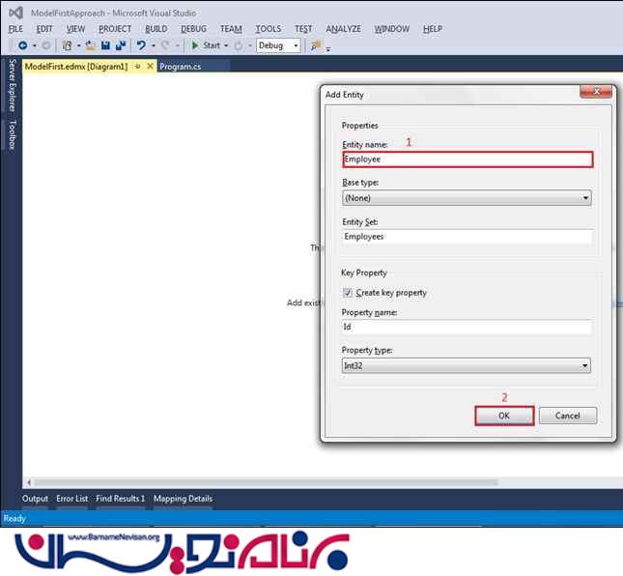Viewport: 623px width, 576px height.
Task: Click the Navigate Backward toolbar icon
Action: (21, 45)
